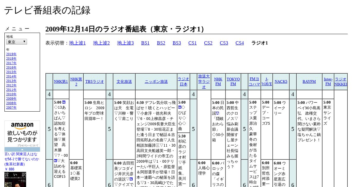Click the news N icon in ラジオ日本 5:00

tap(180, 107)
